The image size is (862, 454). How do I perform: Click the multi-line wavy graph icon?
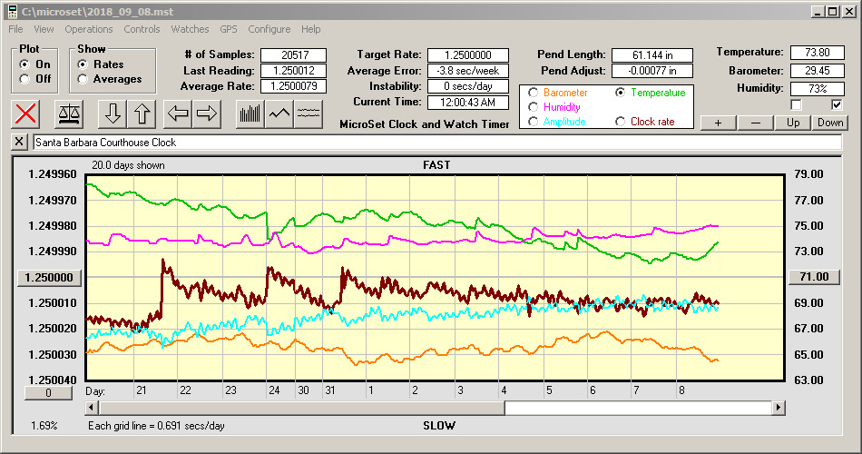coord(309,113)
